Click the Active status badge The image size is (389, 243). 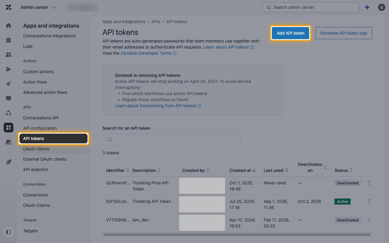(343, 201)
